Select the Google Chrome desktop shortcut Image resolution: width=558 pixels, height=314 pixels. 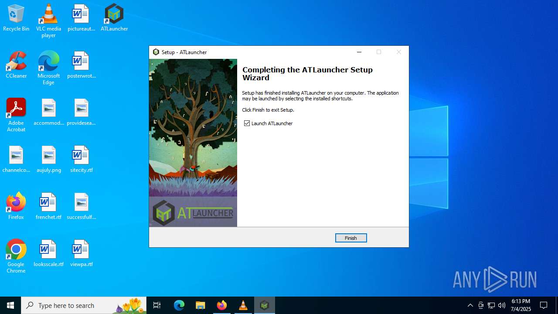(x=16, y=256)
